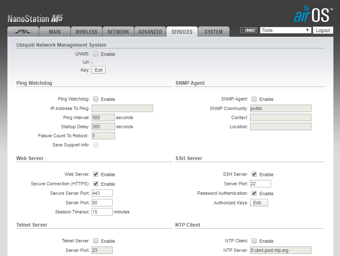
Task: Disable the Web Server checkbox
Action: [x=96, y=174]
